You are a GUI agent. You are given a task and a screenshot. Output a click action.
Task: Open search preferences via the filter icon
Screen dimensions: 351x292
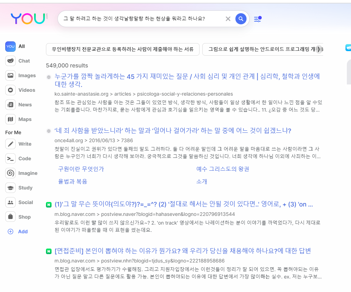(257, 19)
